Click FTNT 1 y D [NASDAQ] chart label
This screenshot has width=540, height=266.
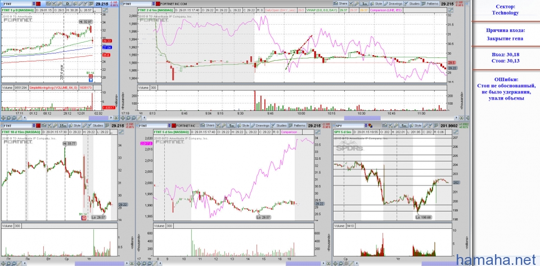(17, 10)
